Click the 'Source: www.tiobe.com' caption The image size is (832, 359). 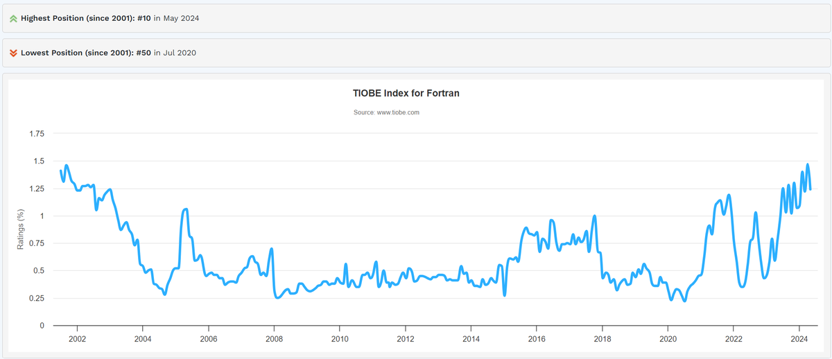coord(386,112)
